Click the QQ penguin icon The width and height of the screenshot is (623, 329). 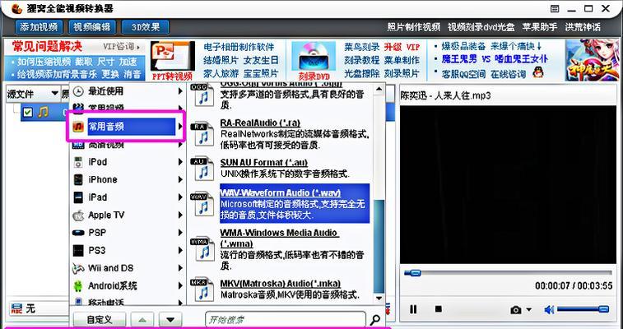[537, 73]
